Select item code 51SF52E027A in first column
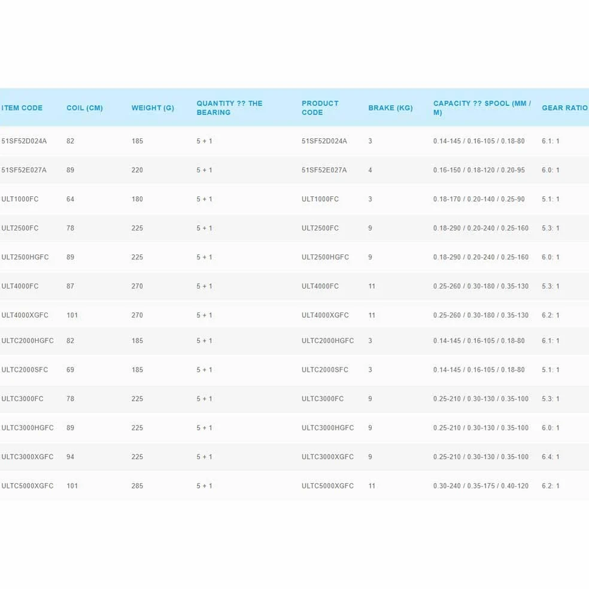The image size is (589, 589). (x=24, y=170)
